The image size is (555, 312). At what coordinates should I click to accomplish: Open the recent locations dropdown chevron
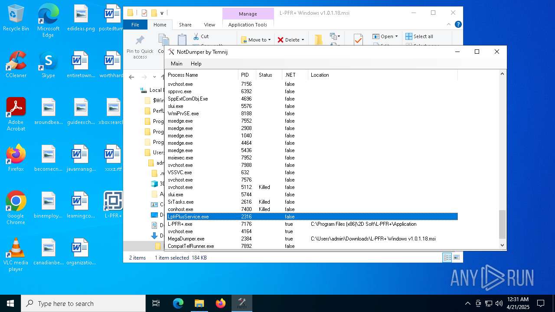coord(154,77)
